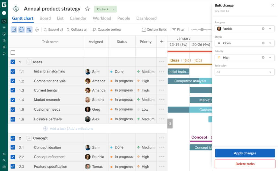Screen dimensions: 278x171
Task: Toggle the select-all checkbox above the task list
Action: click(13, 52)
